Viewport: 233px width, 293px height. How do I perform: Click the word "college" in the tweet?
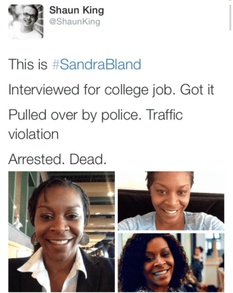[x=126, y=91]
